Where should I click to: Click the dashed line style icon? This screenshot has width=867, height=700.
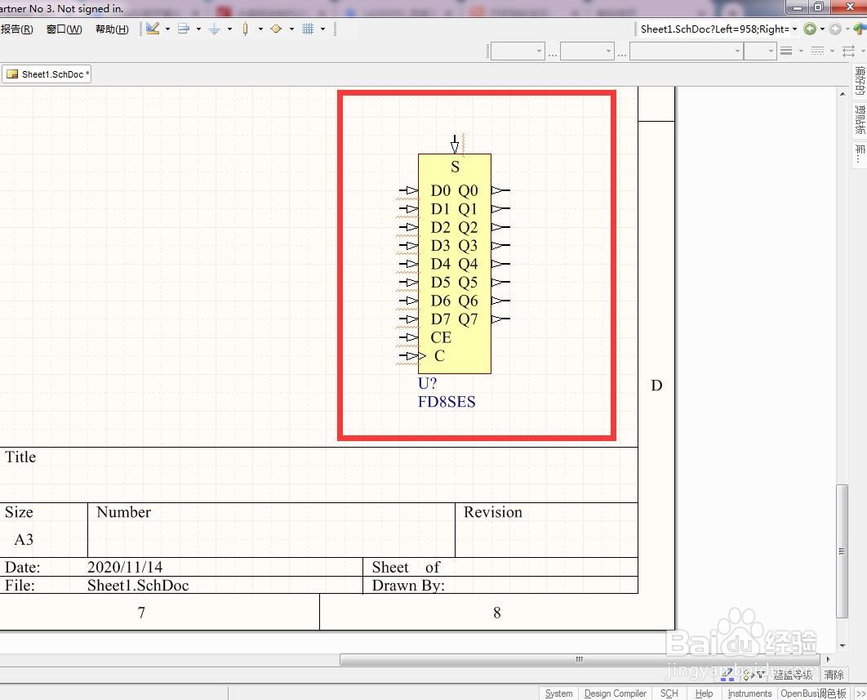[817, 51]
